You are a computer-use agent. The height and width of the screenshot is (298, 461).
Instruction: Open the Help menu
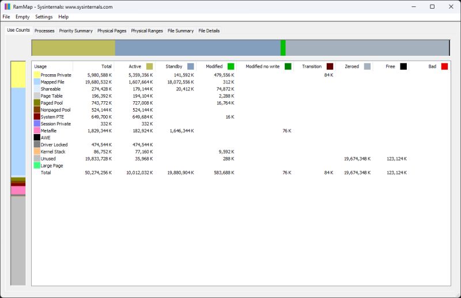63,17
